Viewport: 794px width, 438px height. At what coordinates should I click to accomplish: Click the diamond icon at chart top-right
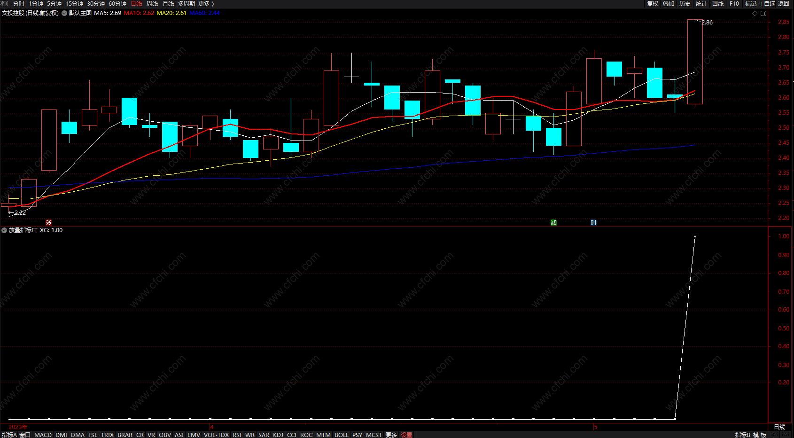(x=755, y=13)
